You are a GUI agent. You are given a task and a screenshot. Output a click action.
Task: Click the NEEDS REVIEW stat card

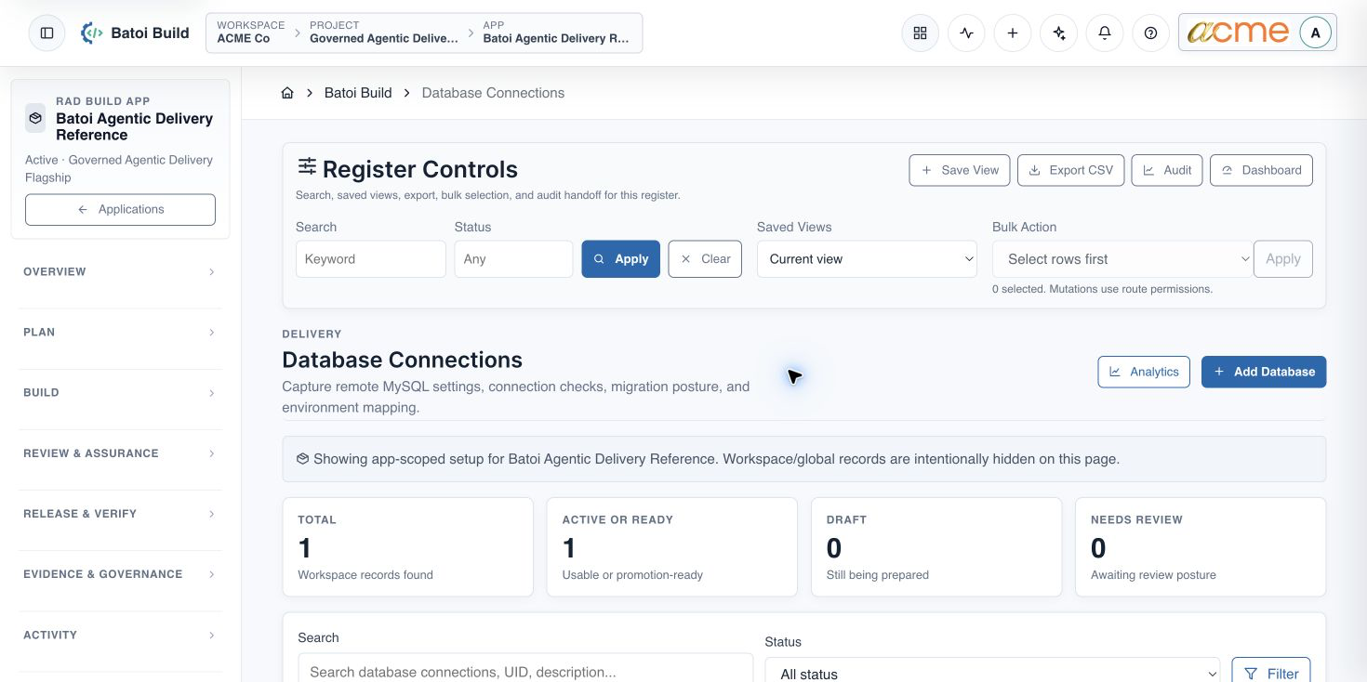pos(1201,546)
